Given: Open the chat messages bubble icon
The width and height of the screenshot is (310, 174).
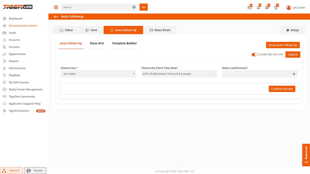Looking at the screenshot, I should click(x=267, y=7).
